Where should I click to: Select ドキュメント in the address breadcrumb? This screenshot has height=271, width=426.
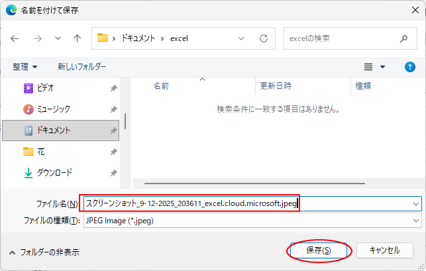[138, 38]
